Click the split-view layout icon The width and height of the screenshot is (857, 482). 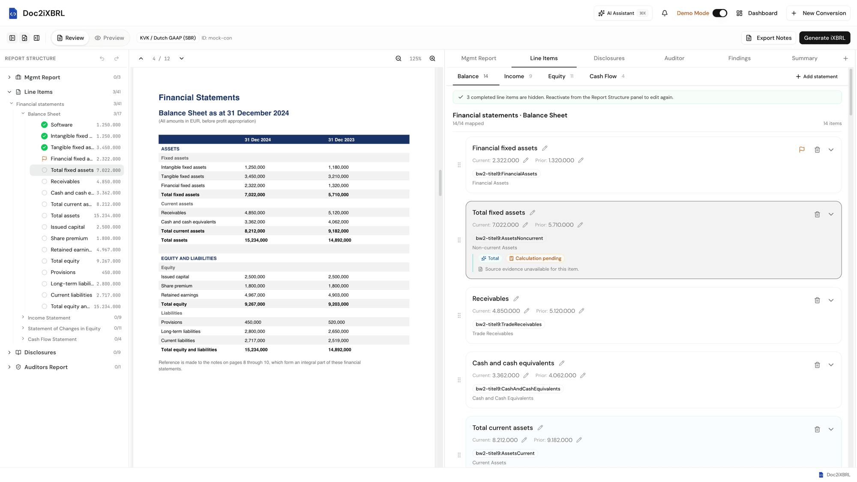click(37, 38)
